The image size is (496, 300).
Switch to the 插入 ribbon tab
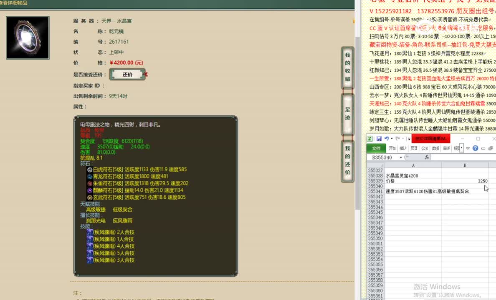pos(403,148)
